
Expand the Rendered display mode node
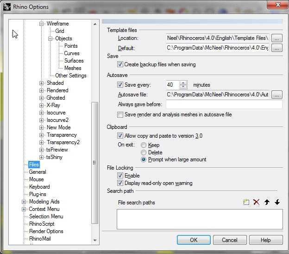tap(42, 90)
